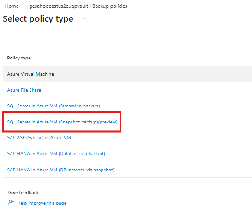Choose SAP HANA Database via Backint
252x217 pixels.
tap(56, 154)
